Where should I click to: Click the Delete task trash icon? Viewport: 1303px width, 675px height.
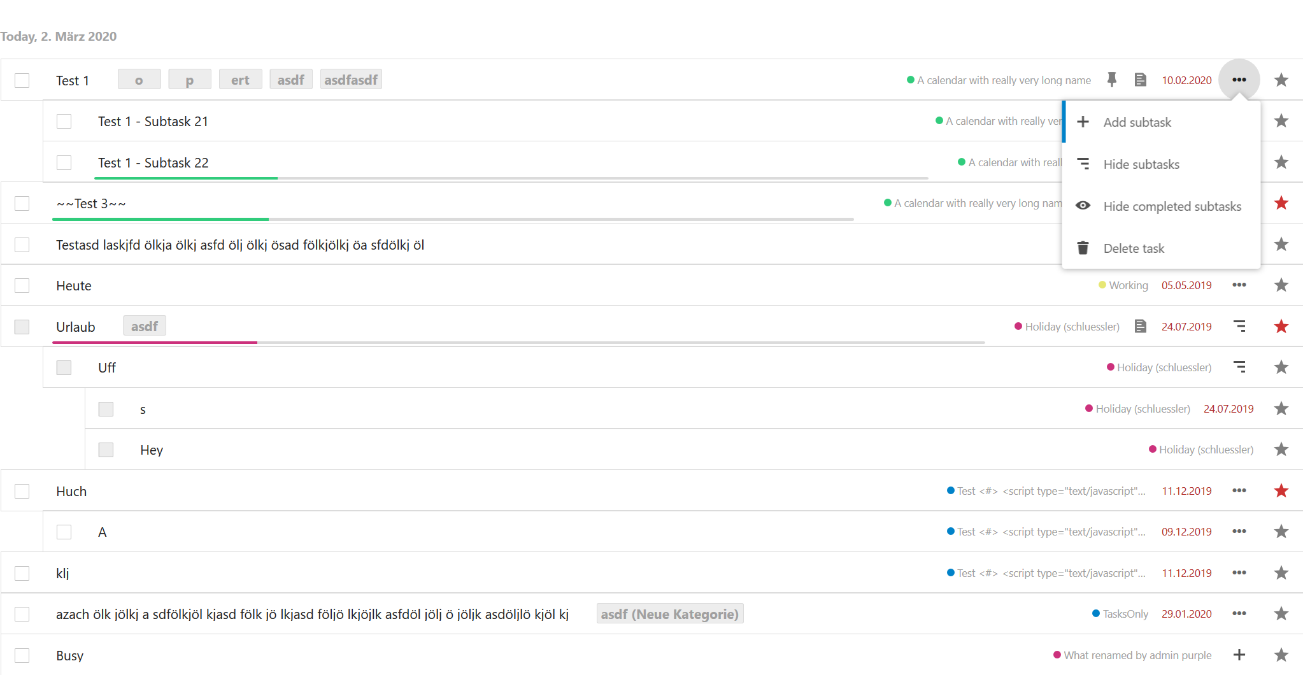(x=1083, y=248)
